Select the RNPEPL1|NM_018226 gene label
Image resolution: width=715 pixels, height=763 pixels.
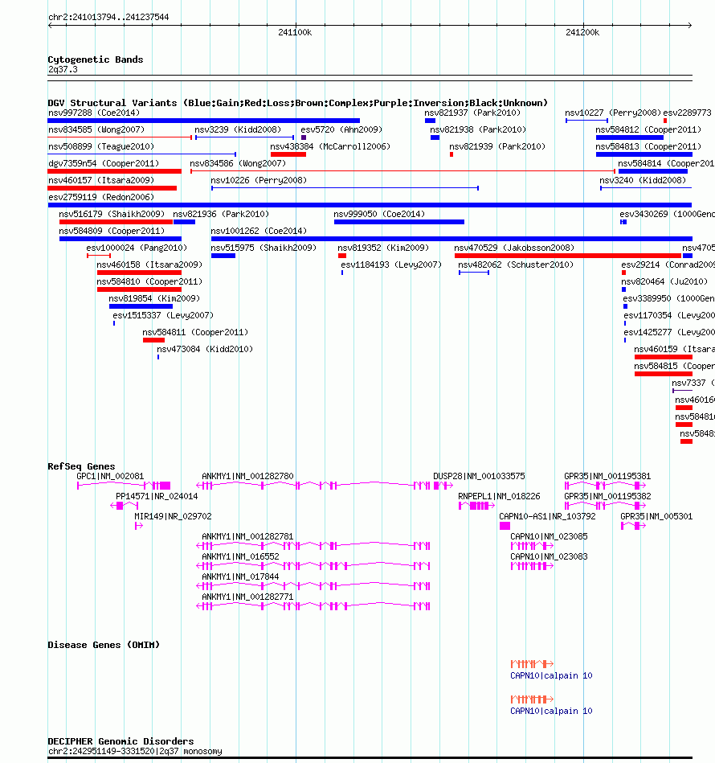tap(499, 496)
